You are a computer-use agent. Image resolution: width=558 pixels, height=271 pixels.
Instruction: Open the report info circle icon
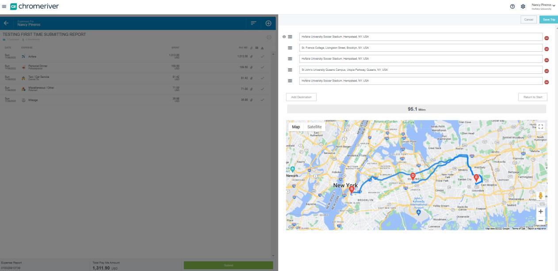[268, 37]
